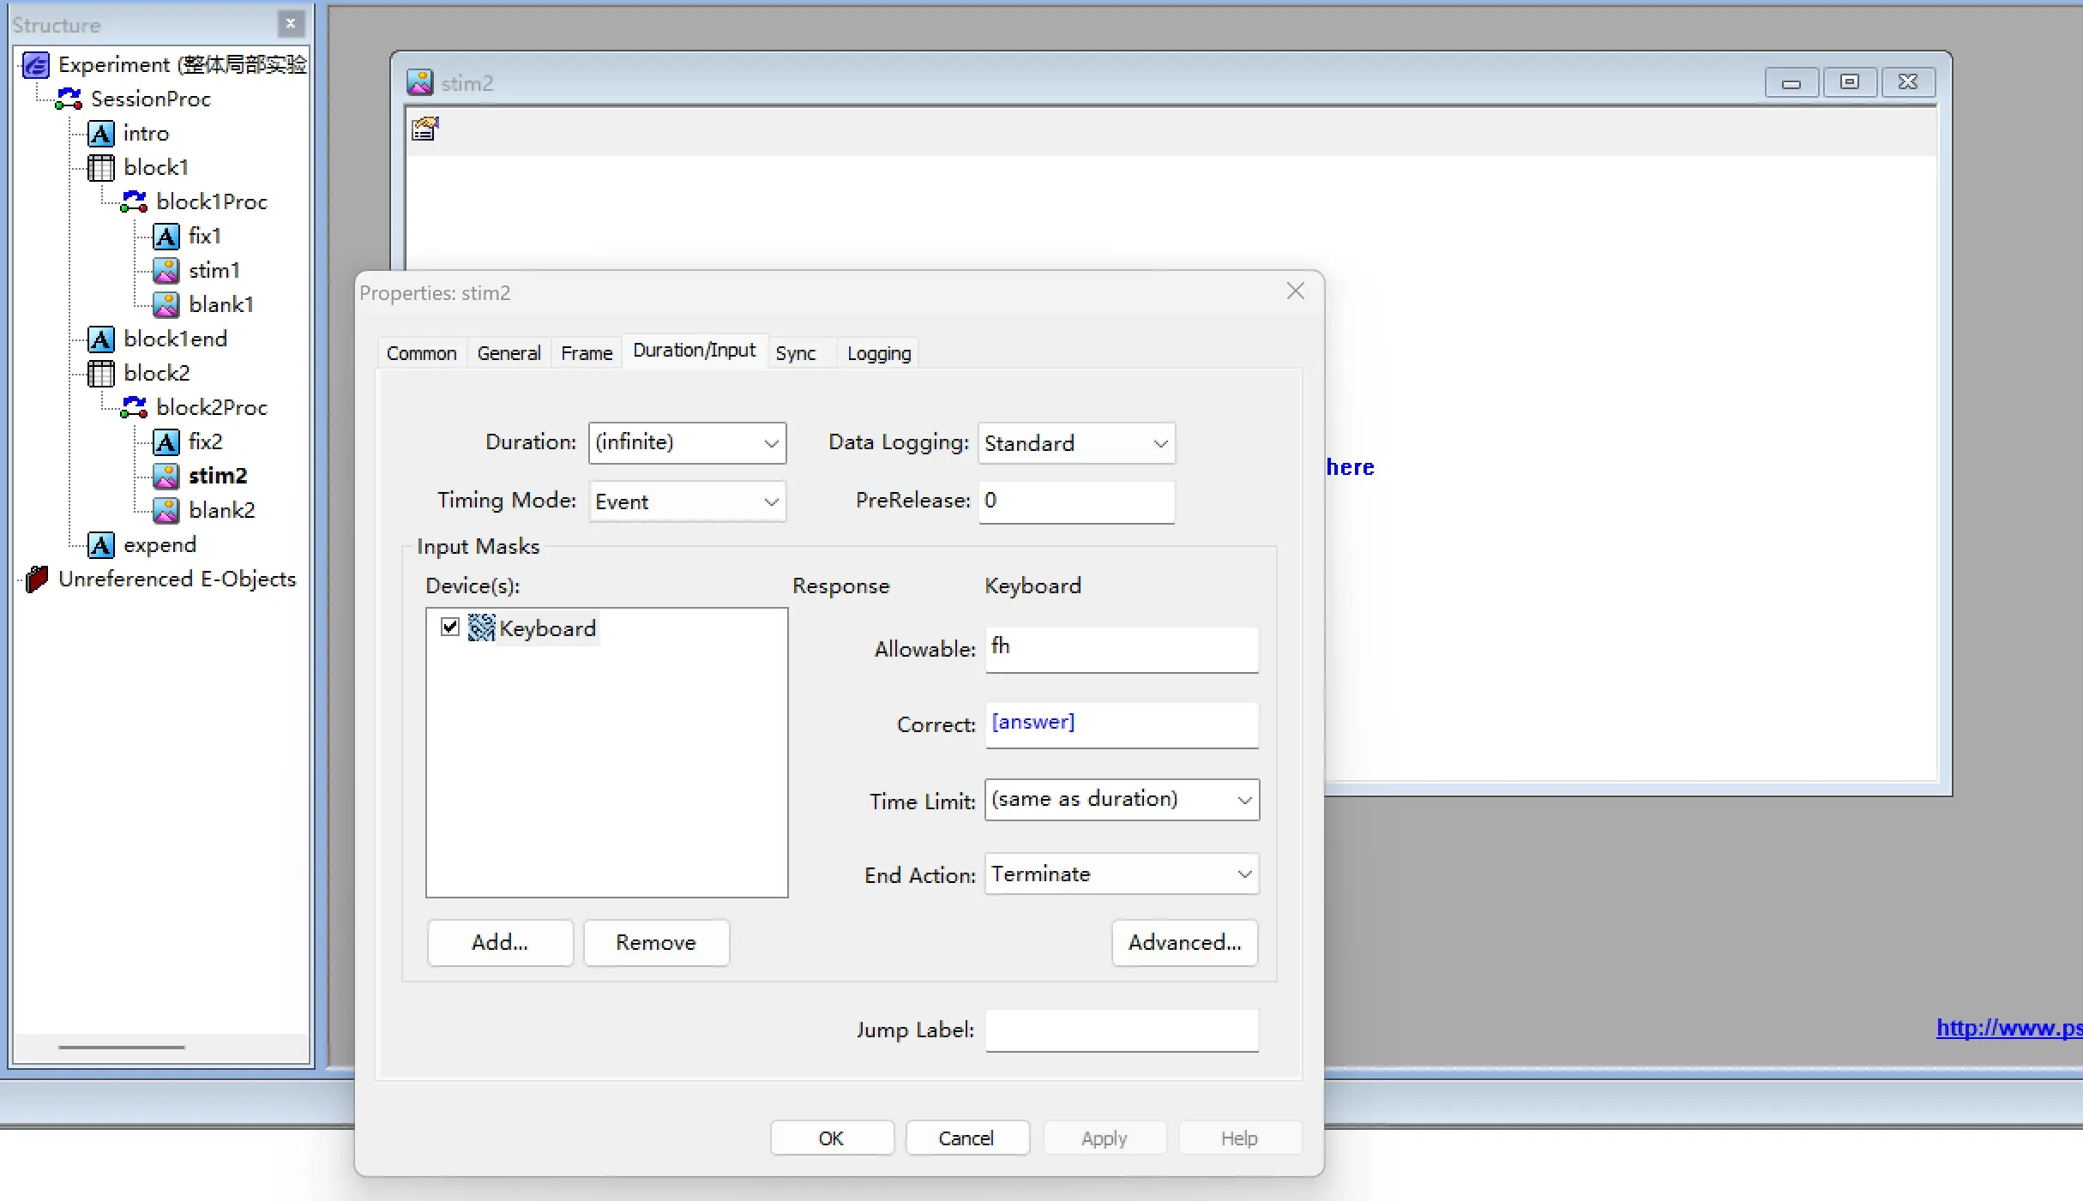
Task: Click the Remove device button
Action: pyautogui.click(x=656, y=943)
